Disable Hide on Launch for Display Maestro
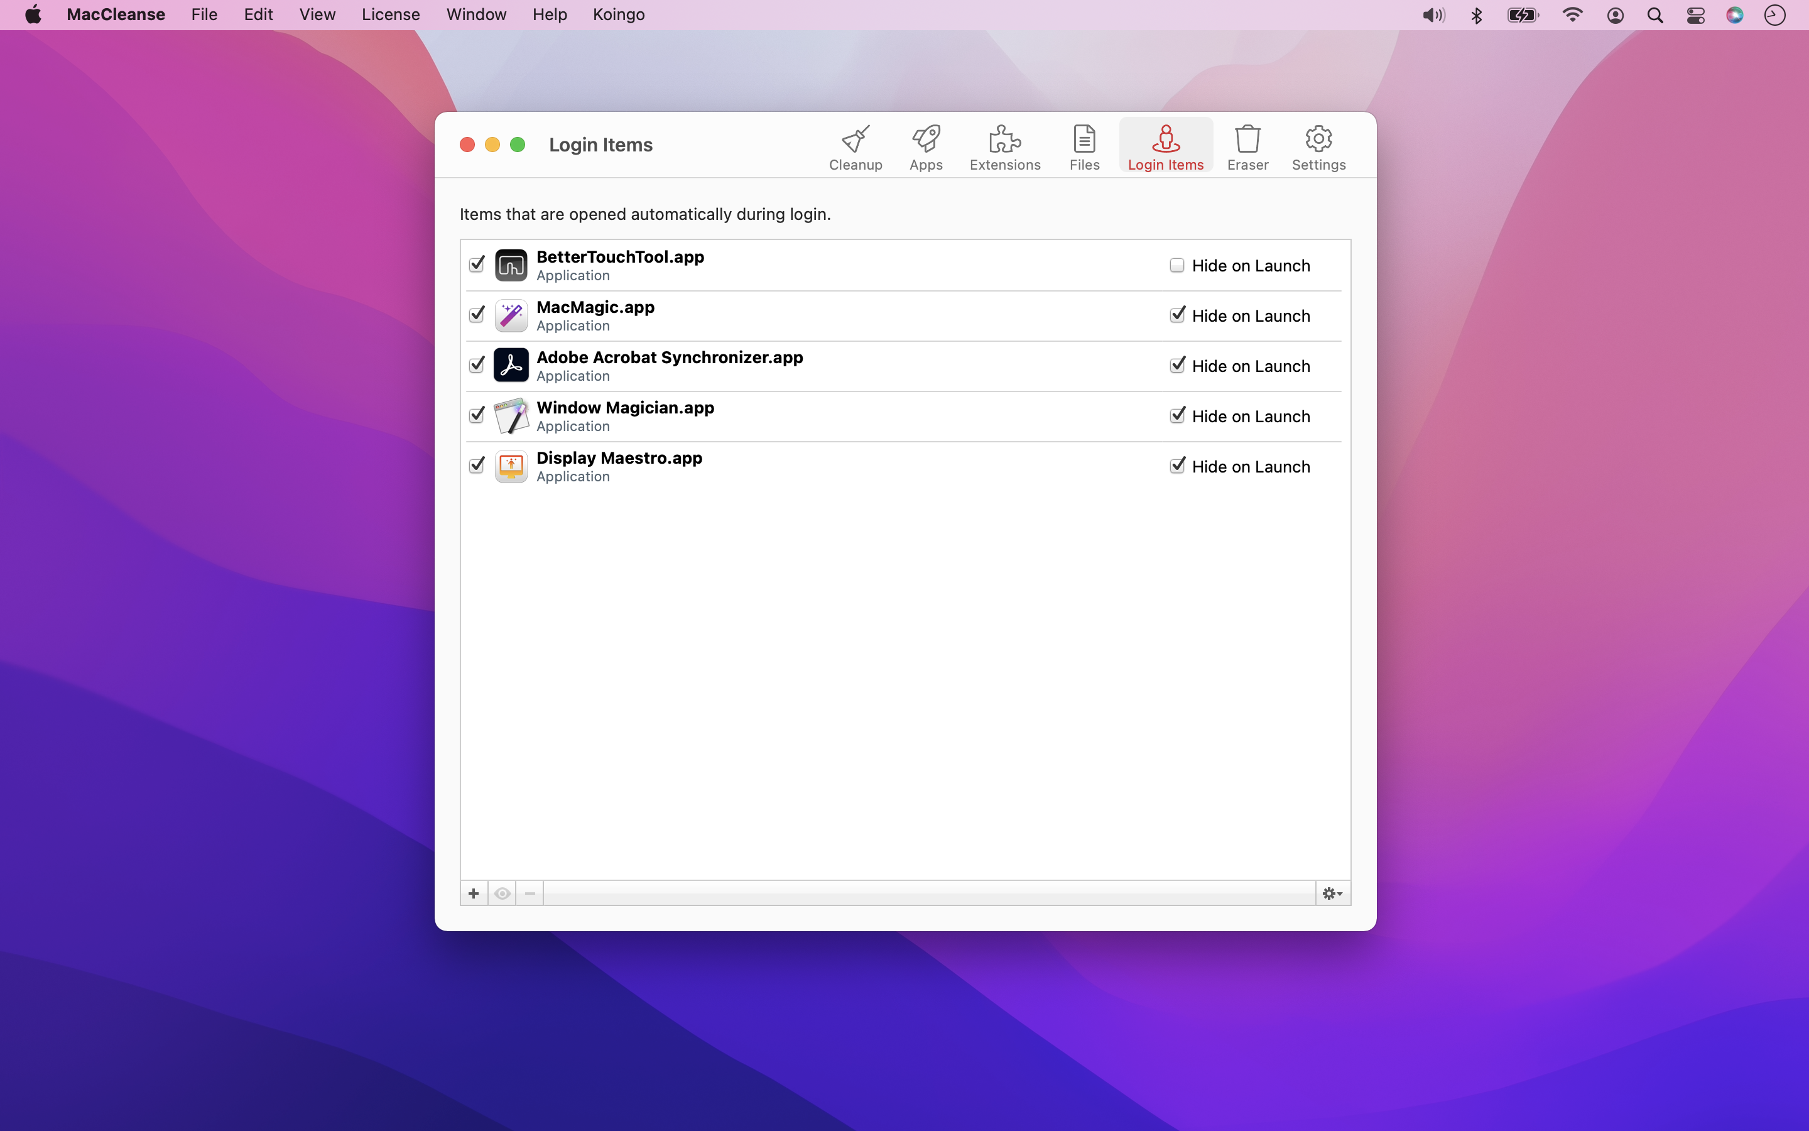The image size is (1809, 1131). tap(1176, 466)
